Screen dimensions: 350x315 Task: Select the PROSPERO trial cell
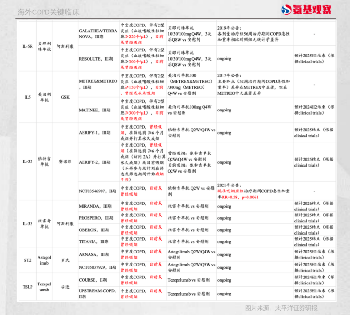click(96, 218)
